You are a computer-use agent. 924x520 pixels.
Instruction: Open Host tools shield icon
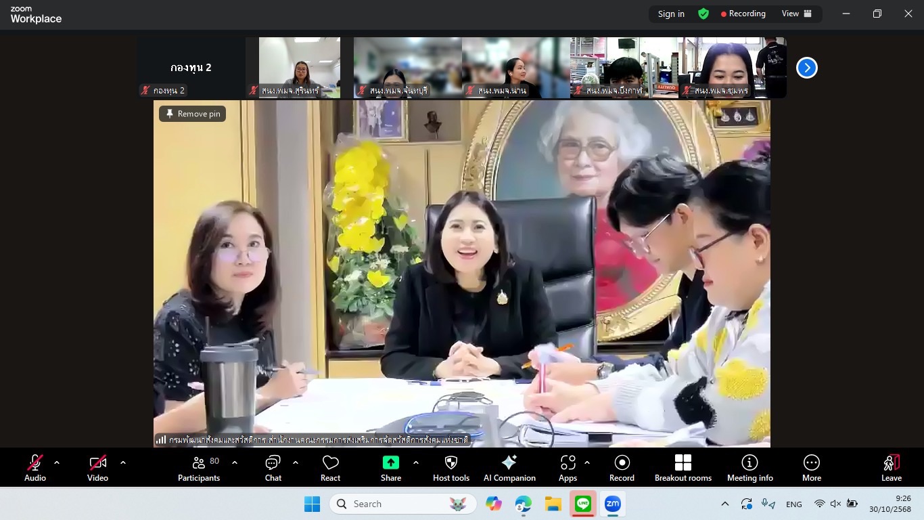451,468
